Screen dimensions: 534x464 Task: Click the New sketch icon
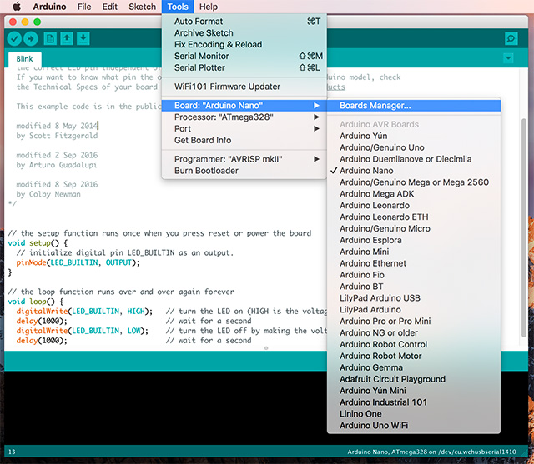[x=51, y=38]
